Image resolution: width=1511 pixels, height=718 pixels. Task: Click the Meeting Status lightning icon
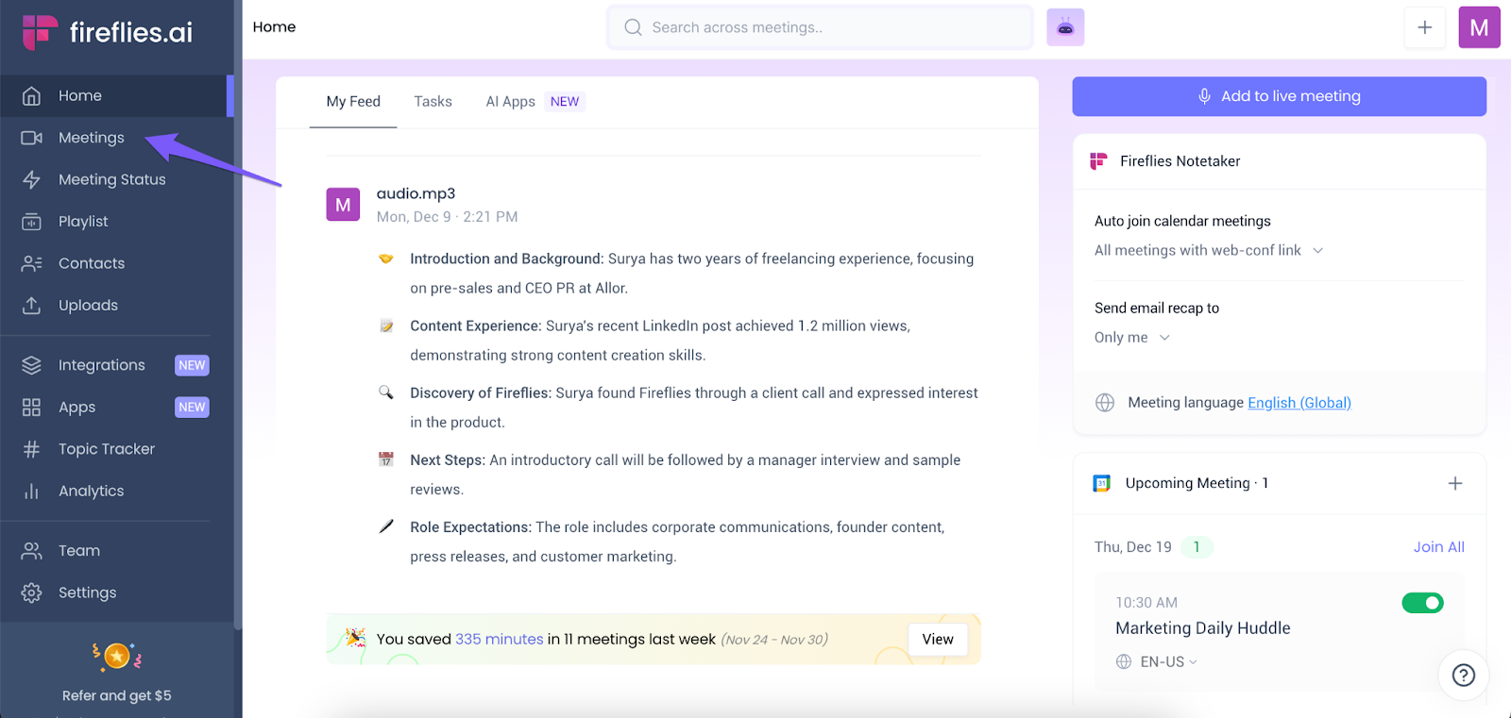coord(31,179)
